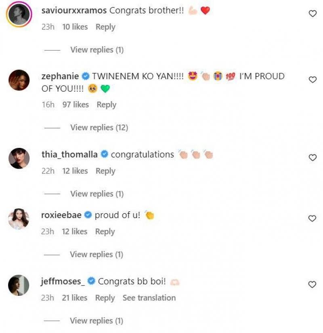Show the reply under saviourxxramos's comment
The height and width of the screenshot is (333, 323).
(x=97, y=50)
